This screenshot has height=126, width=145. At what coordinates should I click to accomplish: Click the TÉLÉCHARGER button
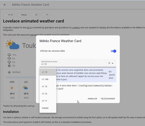click(x=108, y=99)
